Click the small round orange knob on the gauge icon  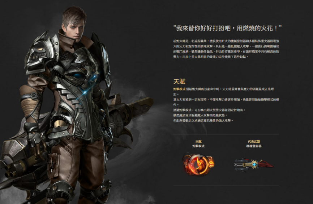[x=211, y=164]
